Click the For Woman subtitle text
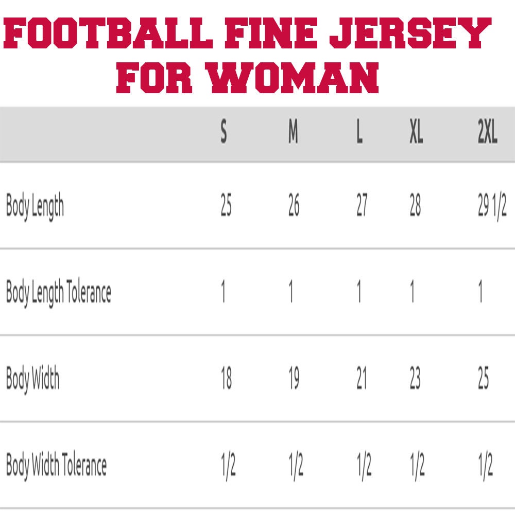515x515 pixels. coord(248,78)
